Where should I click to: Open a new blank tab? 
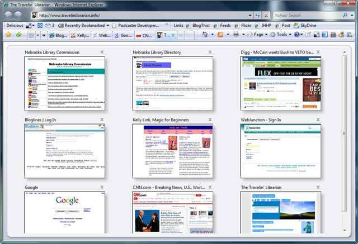pyautogui.click(x=190, y=36)
